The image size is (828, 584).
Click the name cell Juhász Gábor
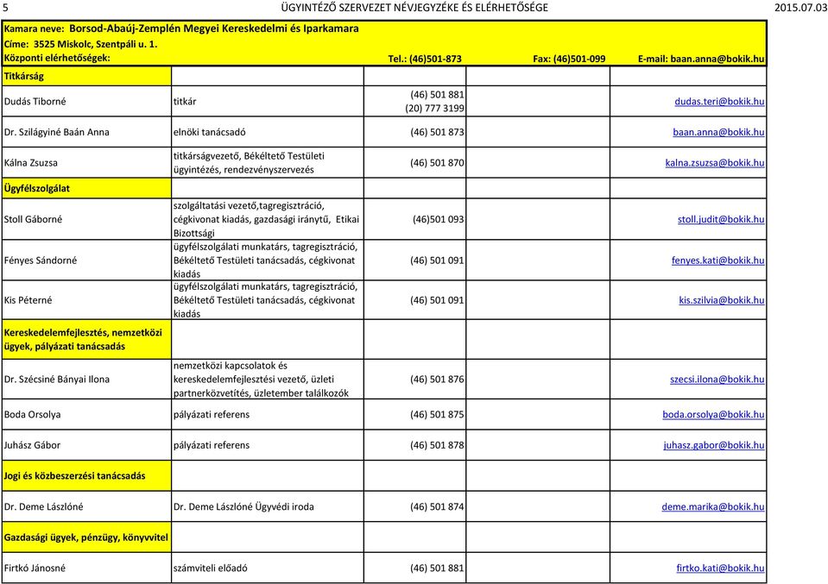pos(86,445)
